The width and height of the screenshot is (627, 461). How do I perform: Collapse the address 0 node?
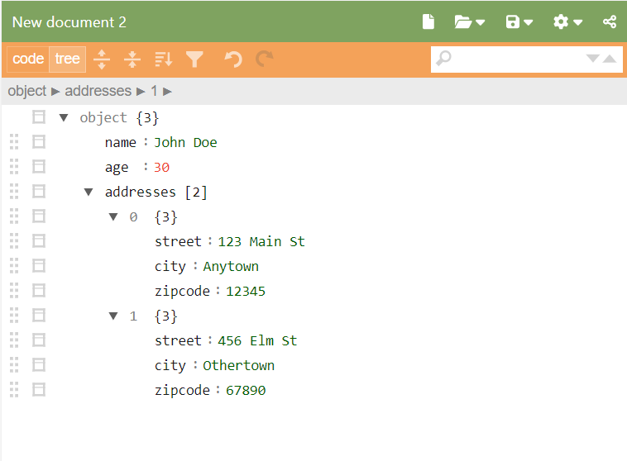pyautogui.click(x=113, y=217)
